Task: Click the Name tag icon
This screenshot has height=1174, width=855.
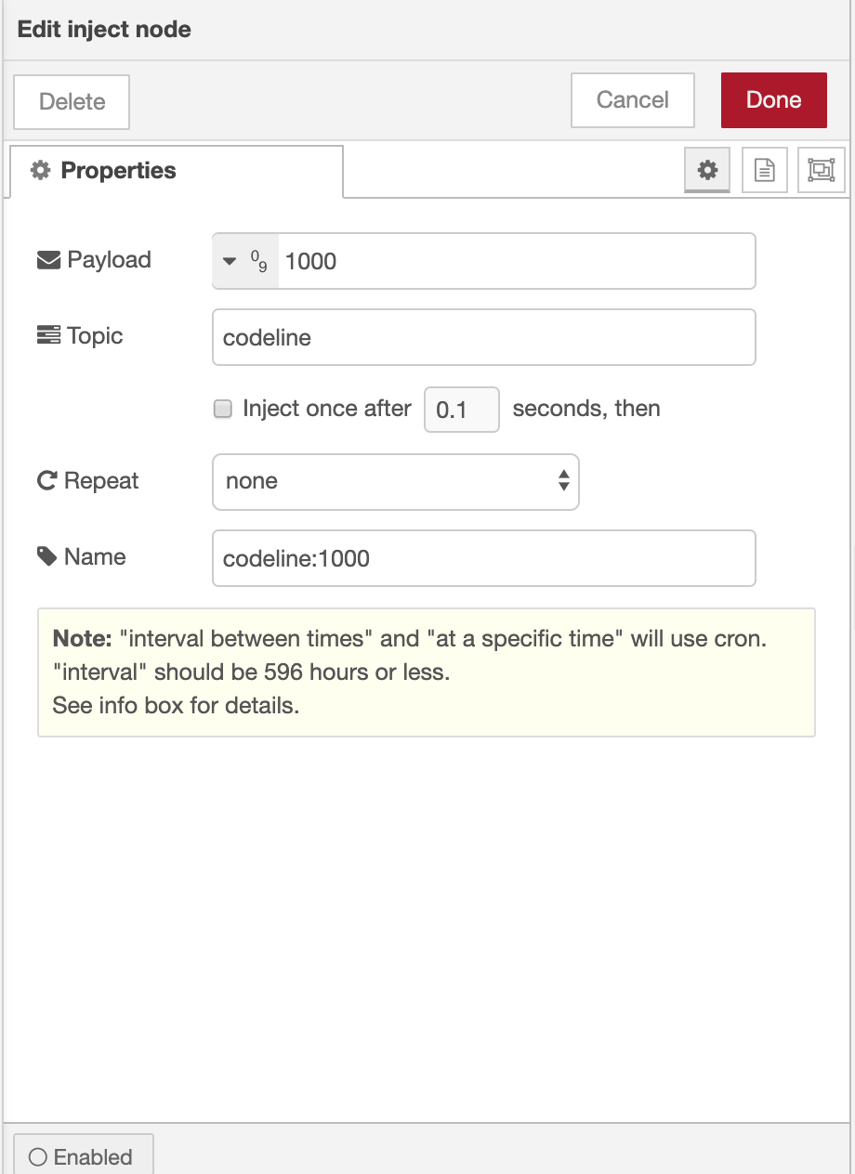Action: (46, 557)
